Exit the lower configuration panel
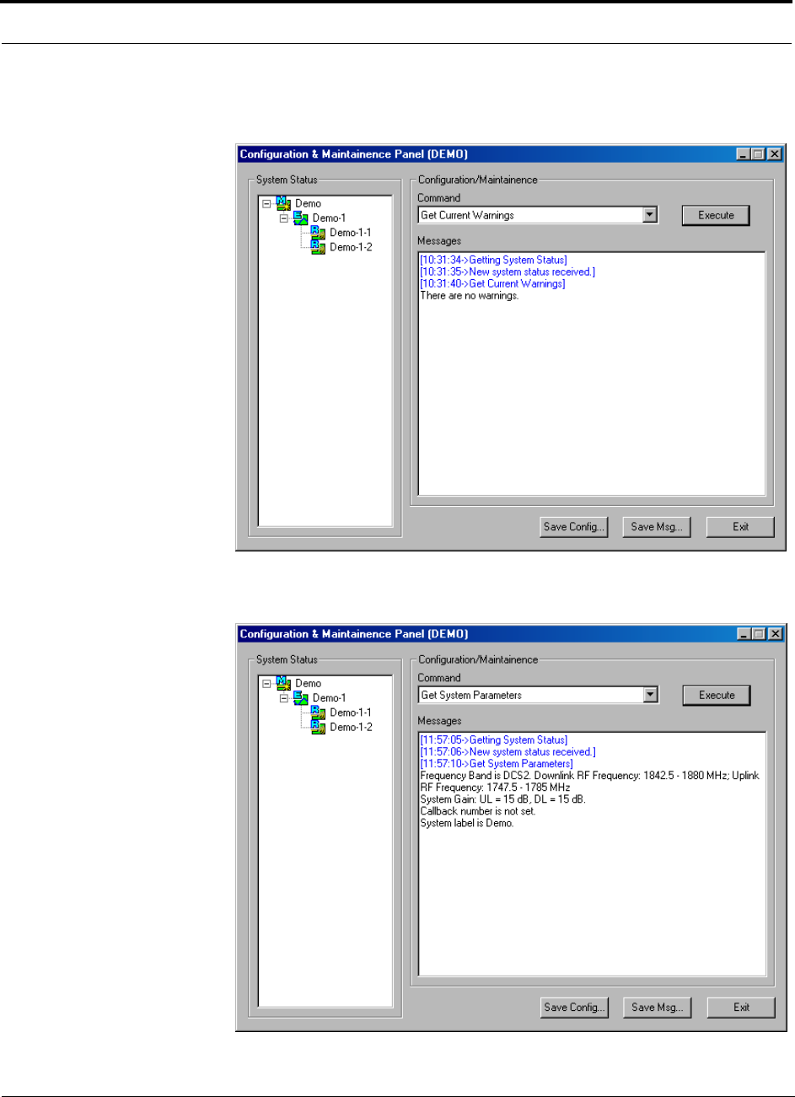Screen dimensions: 795x1097 (741, 1007)
